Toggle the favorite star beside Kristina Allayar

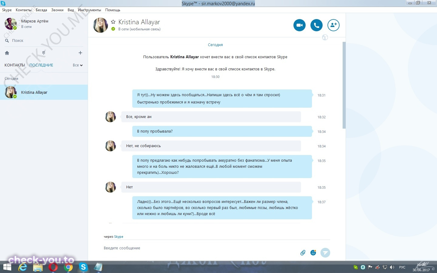point(113,22)
